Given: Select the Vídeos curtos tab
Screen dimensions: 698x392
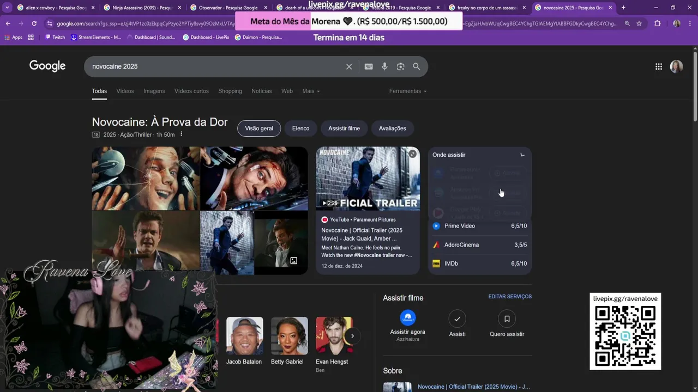Looking at the screenshot, I should tap(191, 91).
